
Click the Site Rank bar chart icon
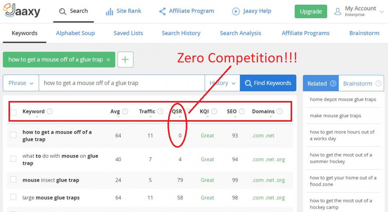point(109,11)
